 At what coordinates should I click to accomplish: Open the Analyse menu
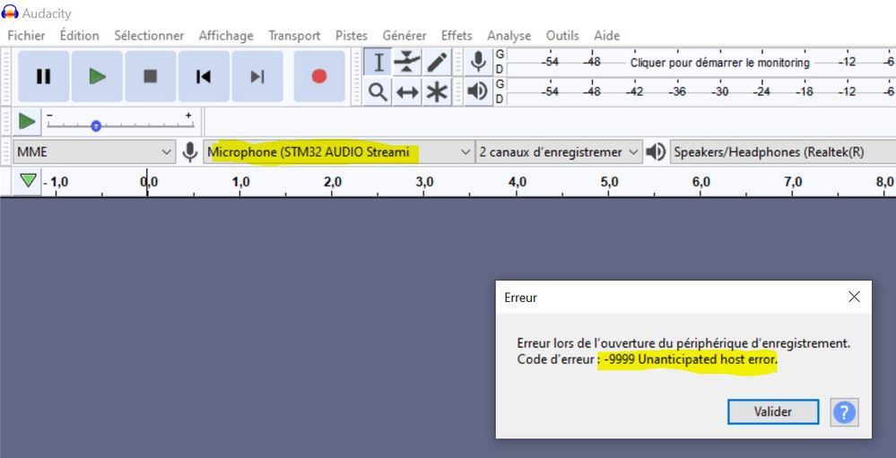click(509, 36)
